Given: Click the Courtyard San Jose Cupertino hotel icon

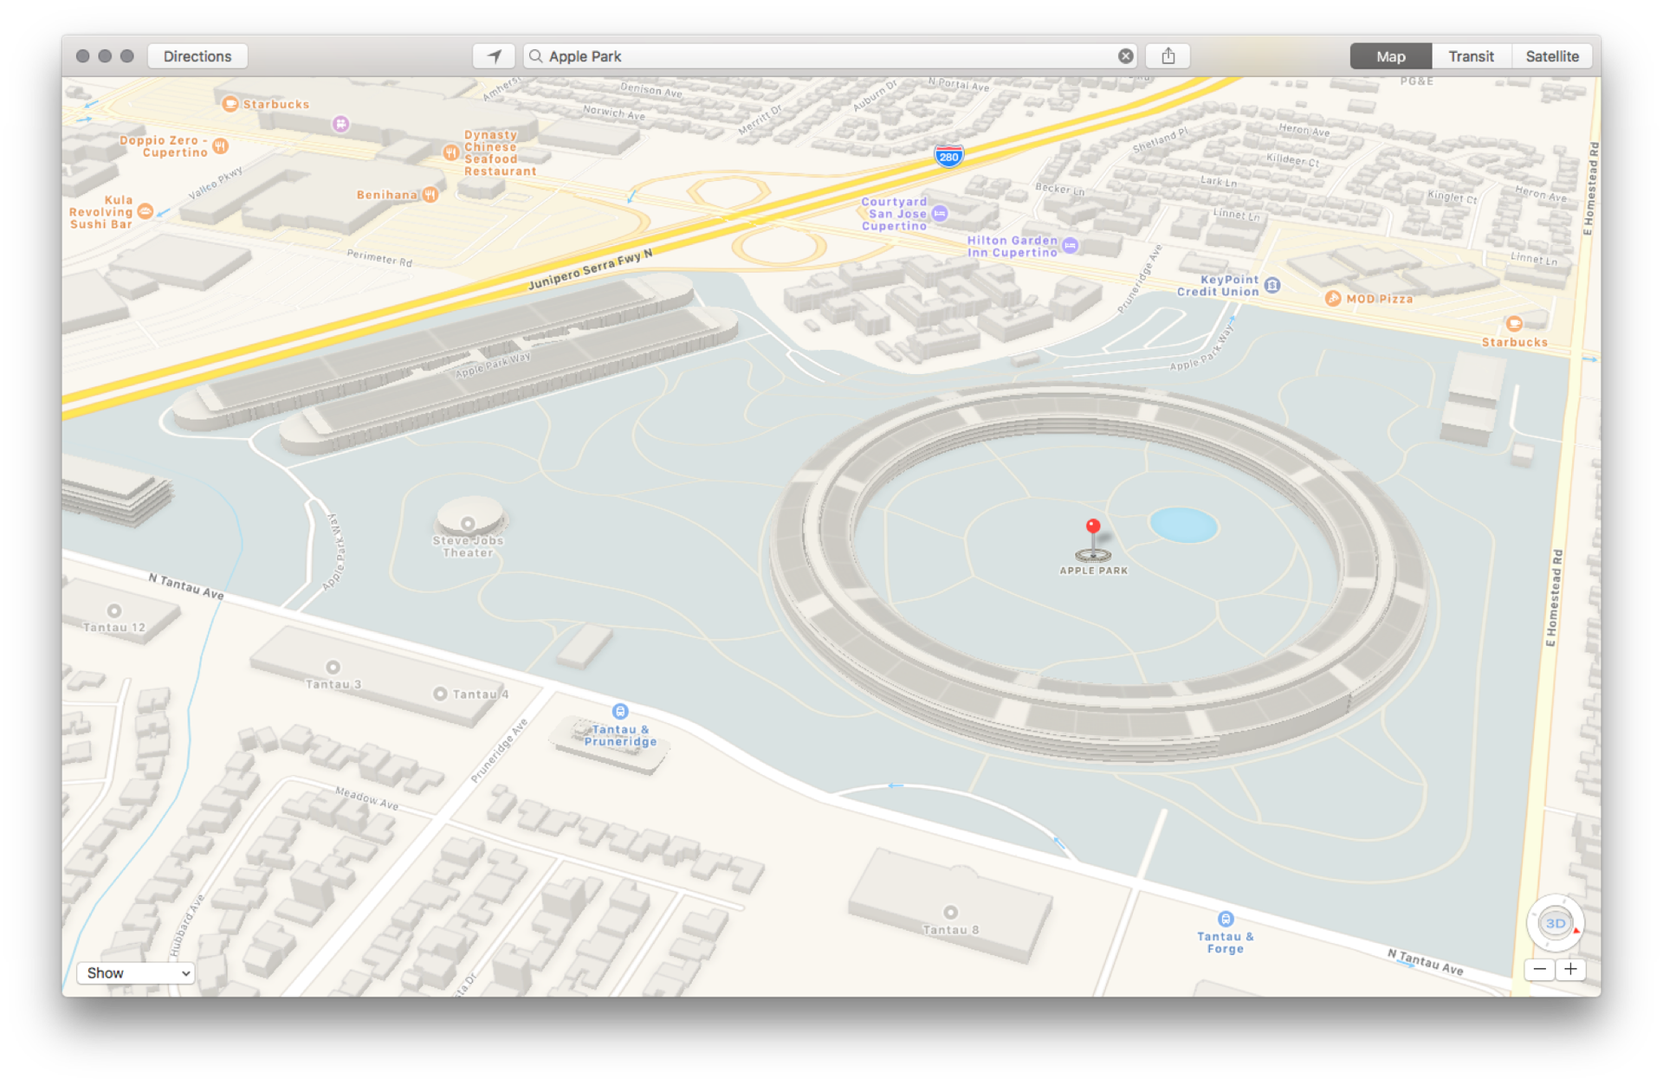Looking at the screenshot, I should pyautogui.click(x=940, y=214).
